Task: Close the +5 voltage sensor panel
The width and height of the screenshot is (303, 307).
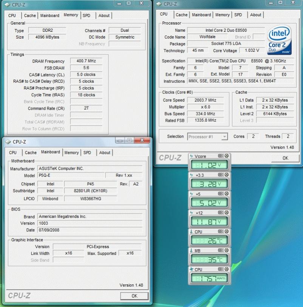Action: (227, 194)
